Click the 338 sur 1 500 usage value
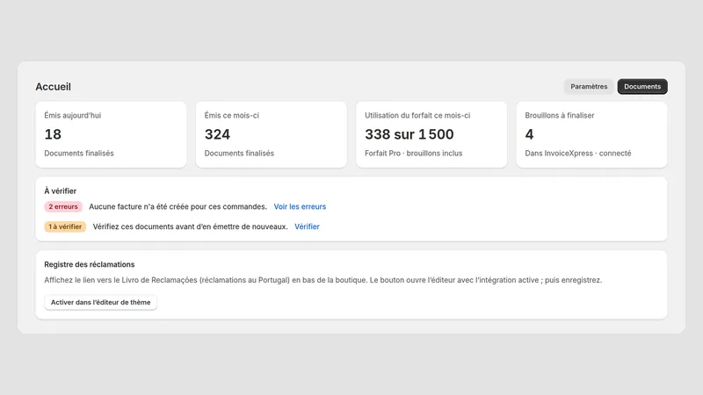 click(409, 134)
